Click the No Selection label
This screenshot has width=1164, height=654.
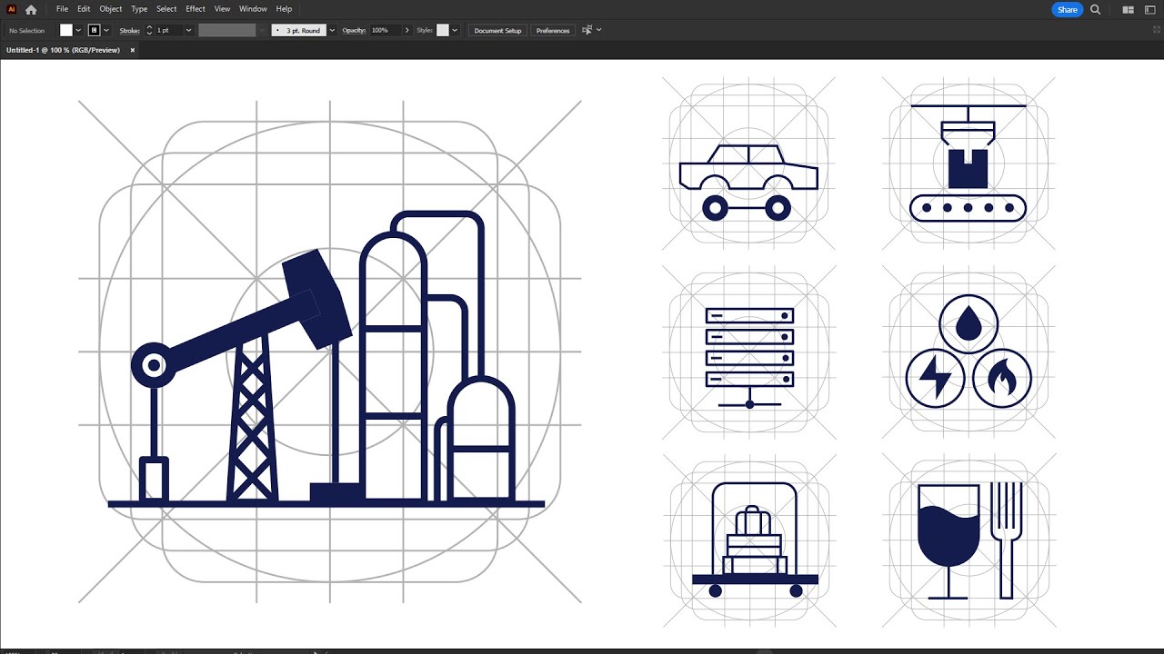(x=26, y=30)
